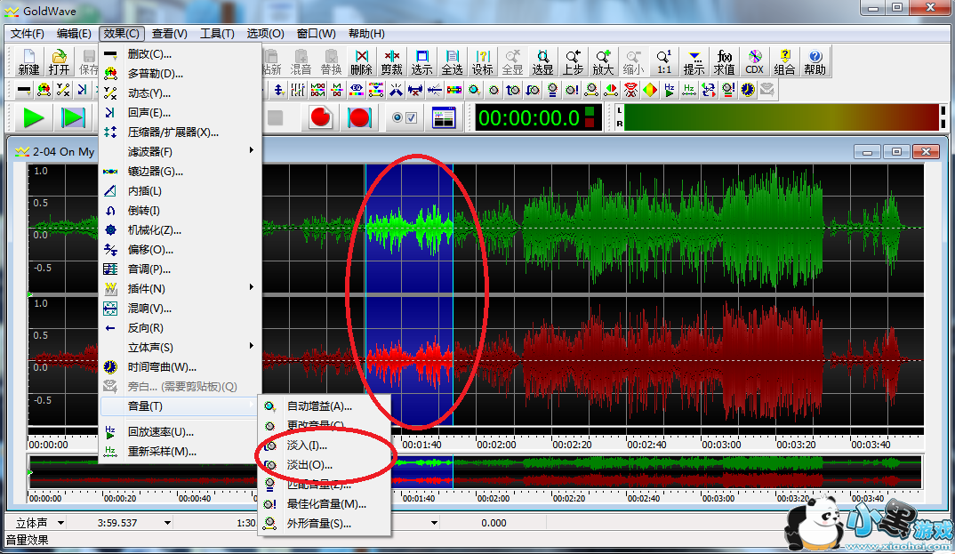Click the 新建 (New) toolbar icon
Viewport: 955px width, 554px height.
28,61
